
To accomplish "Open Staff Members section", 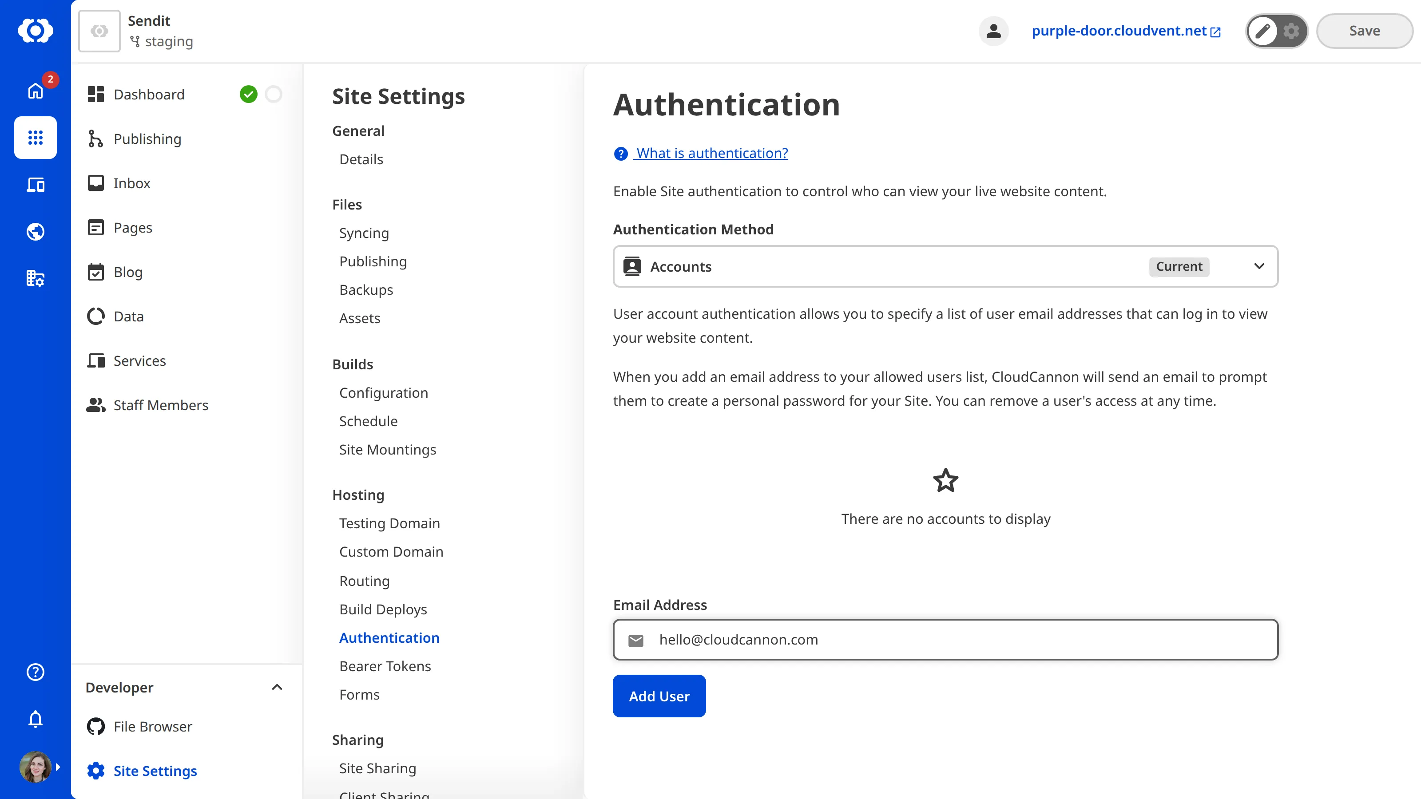I will click(x=160, y=405).
